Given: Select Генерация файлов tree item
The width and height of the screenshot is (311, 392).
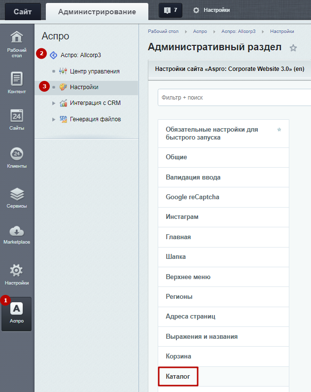Looking at the screenshot, I should tap(96, 119).
